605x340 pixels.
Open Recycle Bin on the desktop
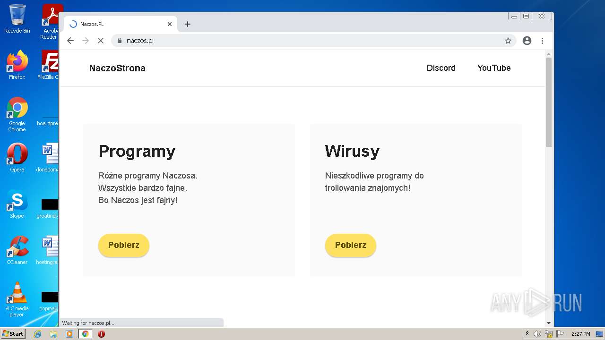(x=17, y=19)
